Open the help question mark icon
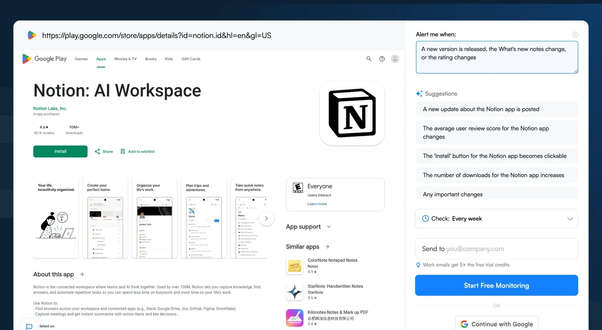Image resolution: width=602 pixels, height=330 pixels. coord(382,59)
